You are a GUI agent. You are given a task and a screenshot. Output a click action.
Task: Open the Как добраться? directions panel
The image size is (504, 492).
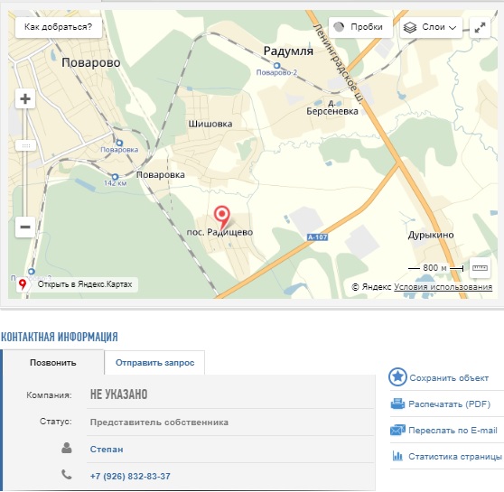point(59,27)
